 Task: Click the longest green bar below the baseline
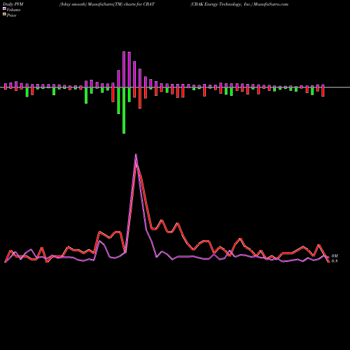[x=124, y=111]
